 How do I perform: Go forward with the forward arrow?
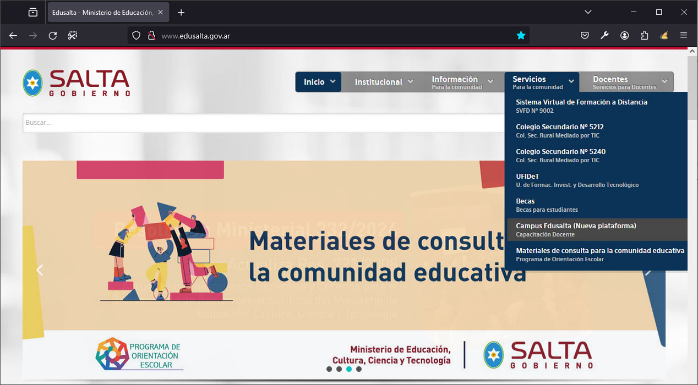[x=33, y=35]
